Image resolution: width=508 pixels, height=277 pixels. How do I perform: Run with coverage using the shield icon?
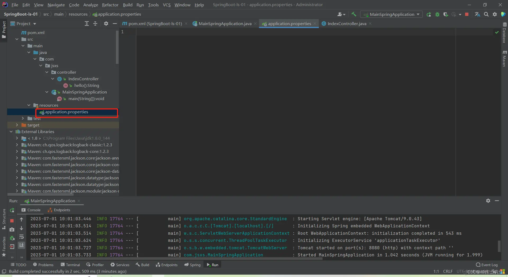click(x=446, y=15)
